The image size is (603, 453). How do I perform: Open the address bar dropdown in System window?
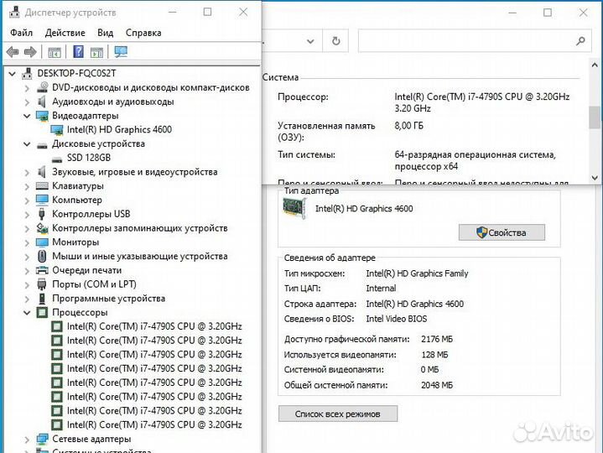click(x=310, y=41)
